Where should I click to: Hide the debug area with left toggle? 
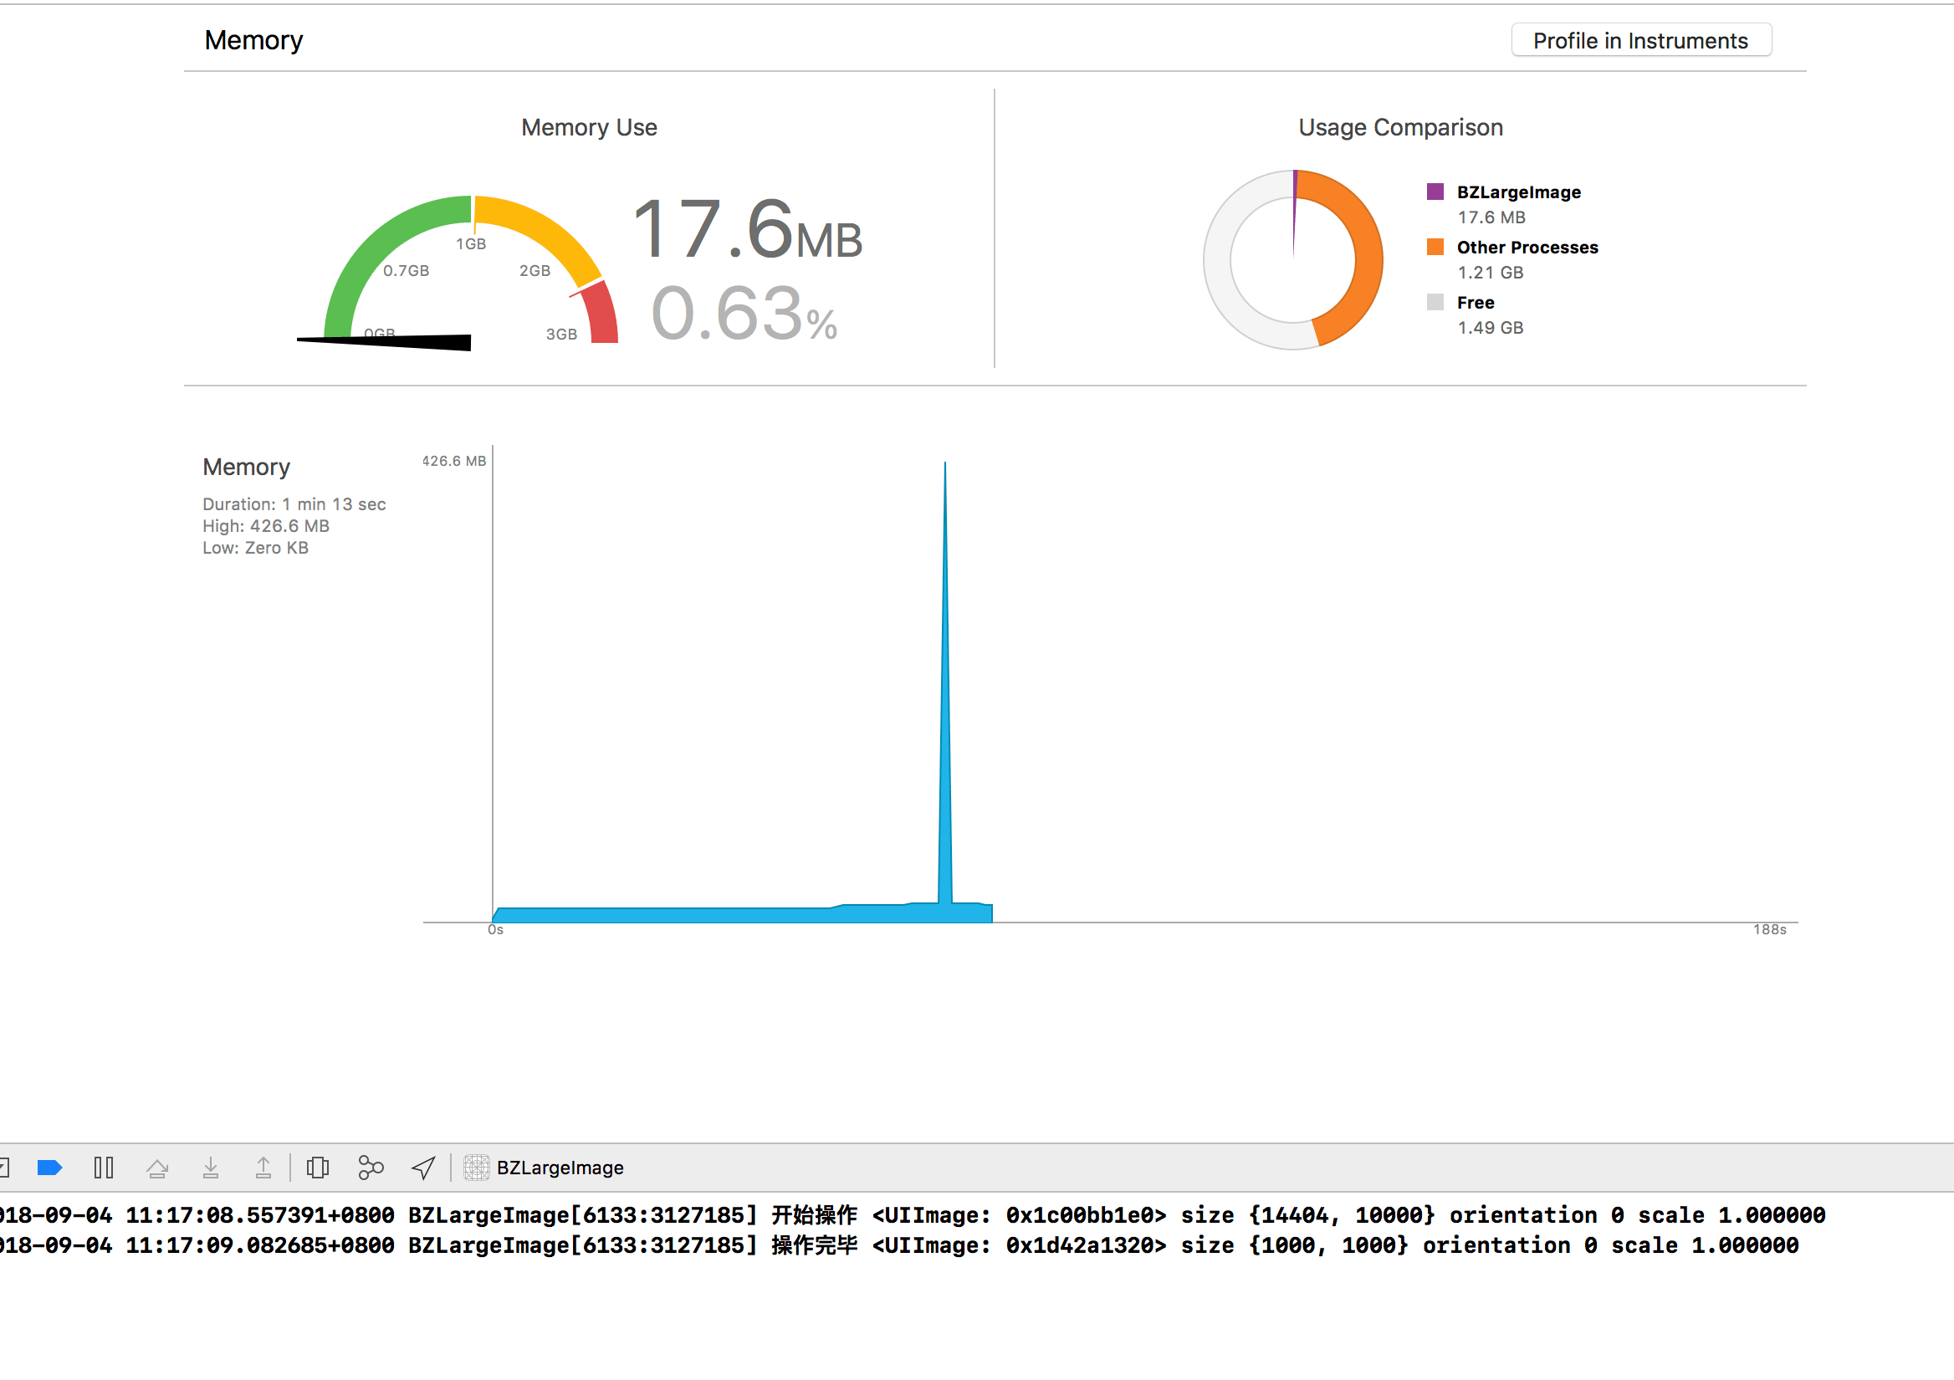(x=3, y=1168)
